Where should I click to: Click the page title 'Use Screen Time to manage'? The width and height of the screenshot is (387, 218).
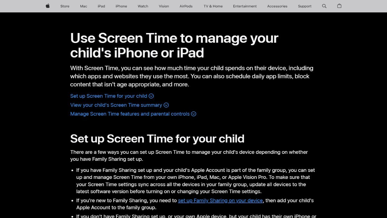pyautogui.click(x=174, y=45)
